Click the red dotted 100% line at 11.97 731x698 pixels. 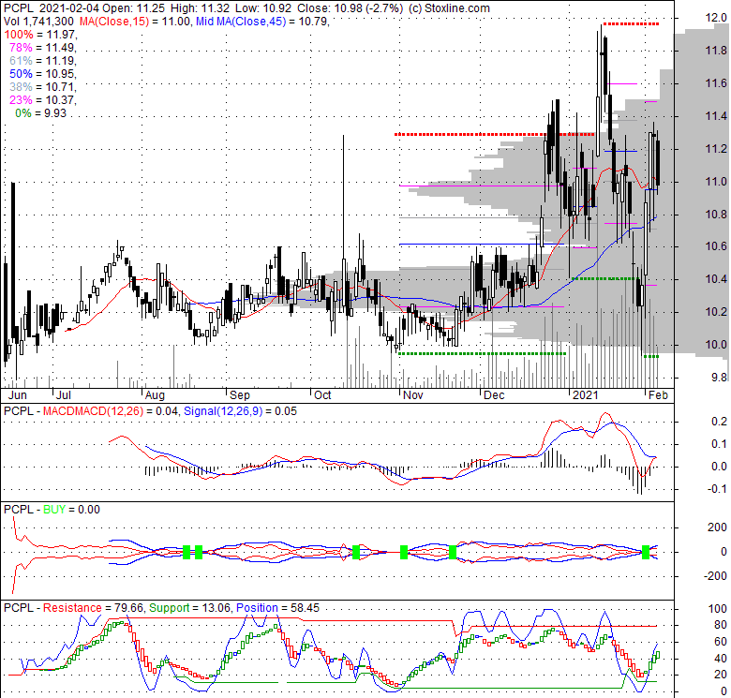[631, 23]
